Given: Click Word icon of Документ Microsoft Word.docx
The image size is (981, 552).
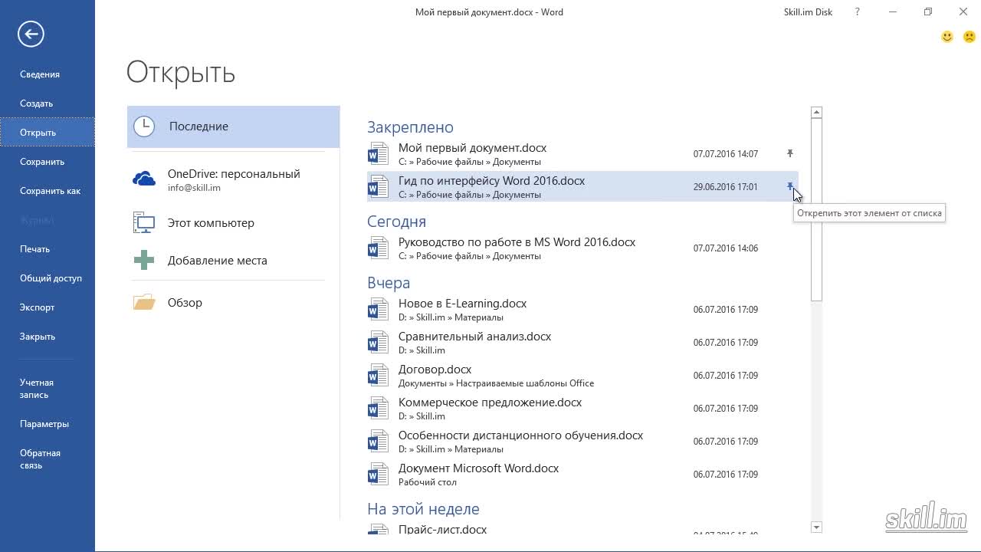Looking at the screenshot, I should tap(378, 474).
